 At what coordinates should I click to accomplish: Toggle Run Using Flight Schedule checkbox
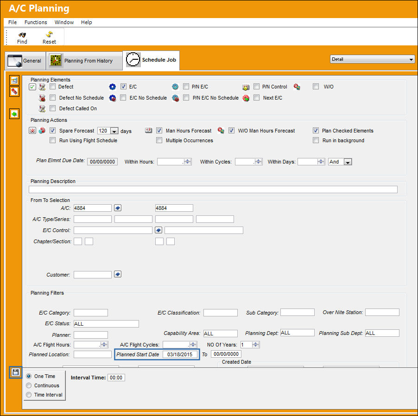pyautogui.click(x=53, y=140)
